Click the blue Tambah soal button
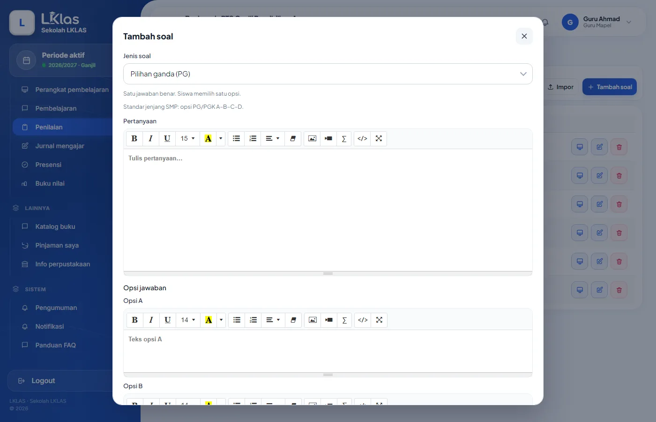Image resolution: width=656 pixels, height=422 pixels. 610,87
